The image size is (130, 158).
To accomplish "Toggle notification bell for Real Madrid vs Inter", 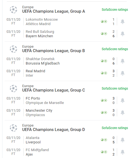I will [x=122, y=73].
